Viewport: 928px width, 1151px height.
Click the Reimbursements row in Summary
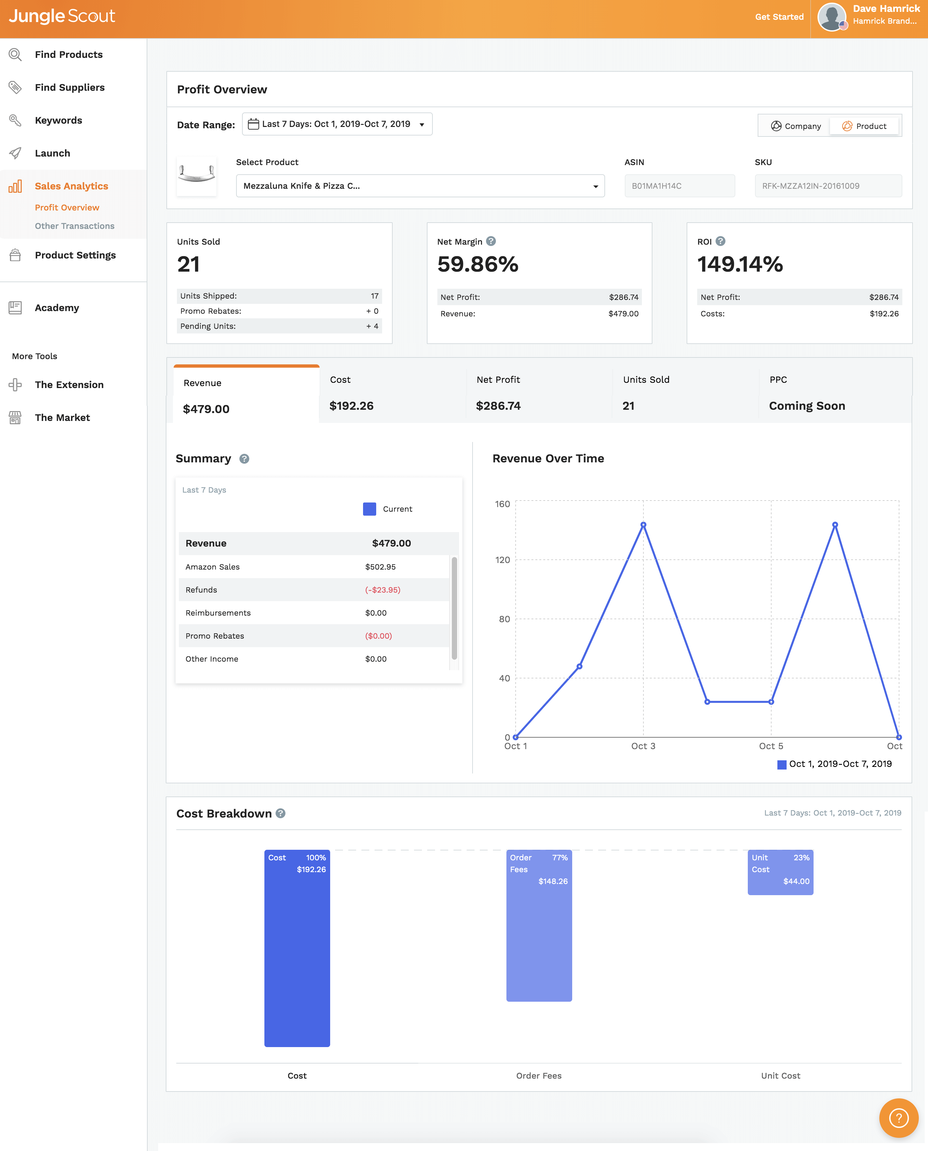tap(314, 613)
